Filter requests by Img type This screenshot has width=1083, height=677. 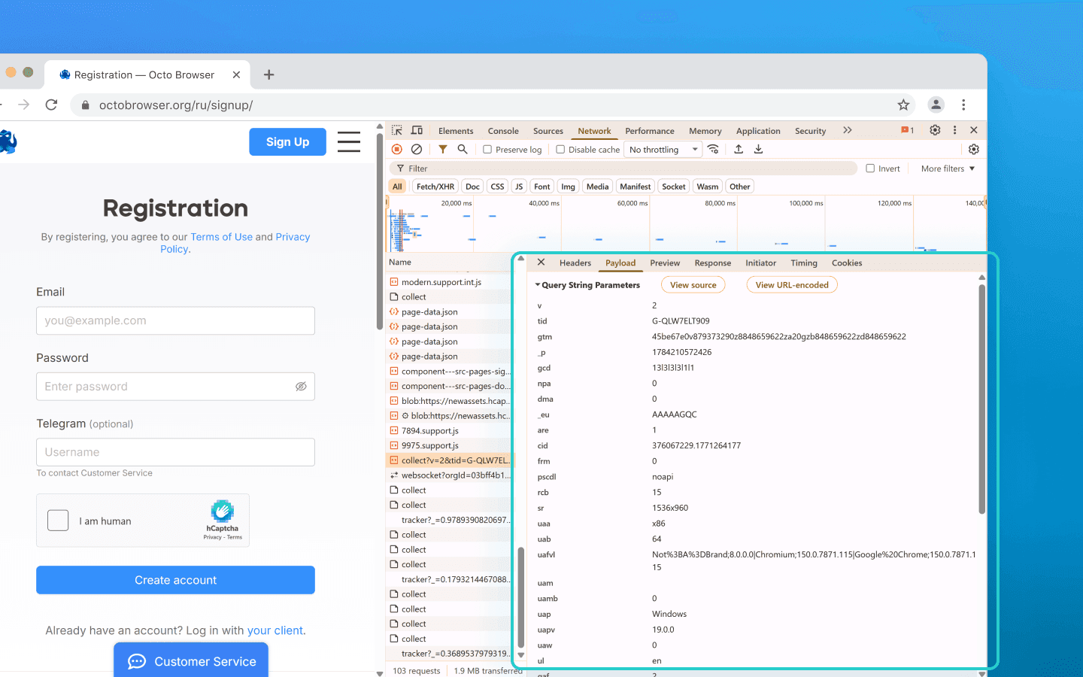pyautogui.click(x=568, y=187)
